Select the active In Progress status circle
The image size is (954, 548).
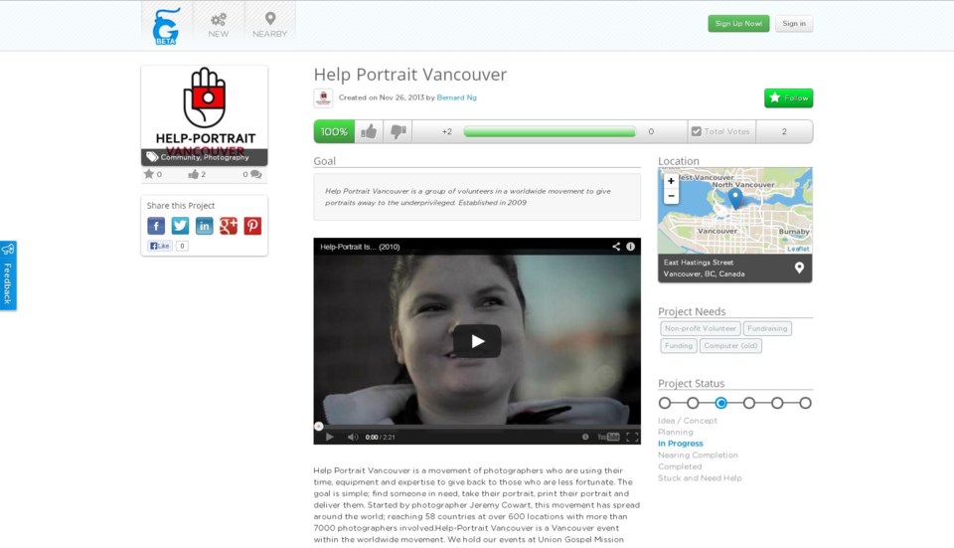coord(721,403)
